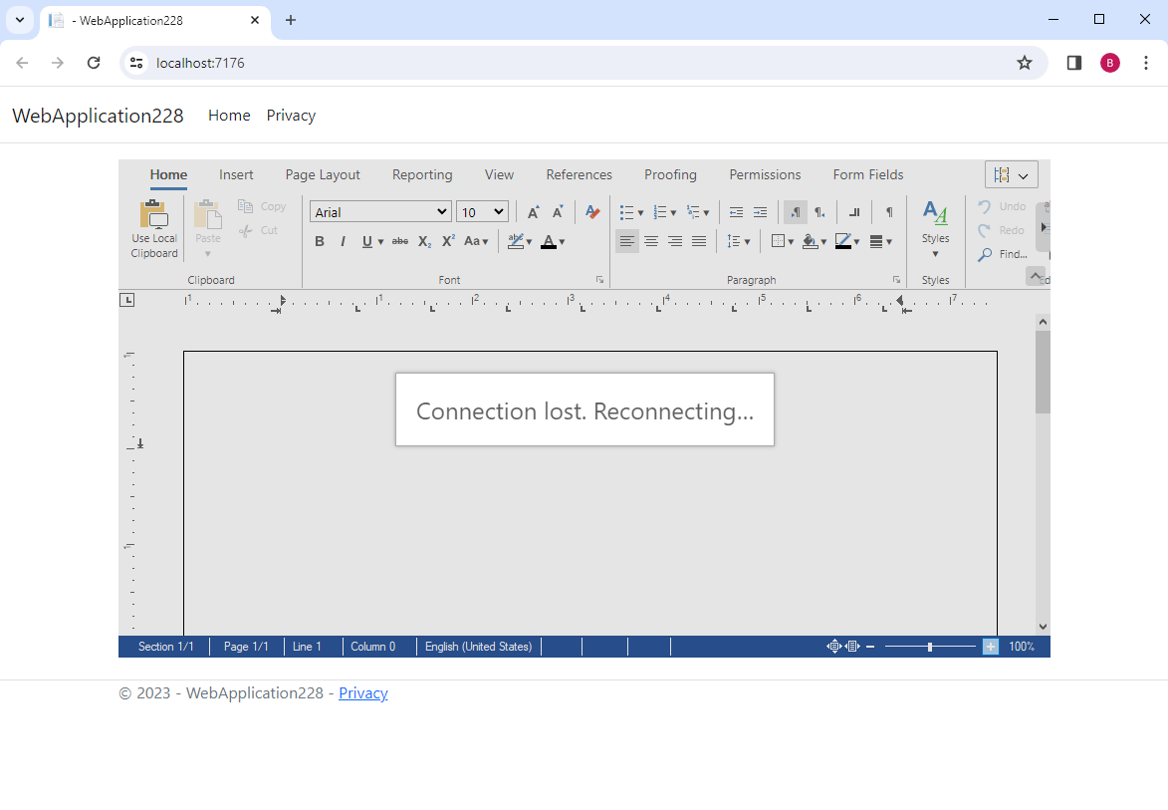Open the Proofing ribbon tab
The height and width of the screenshot is (810, 1168).
pos(670,175)
